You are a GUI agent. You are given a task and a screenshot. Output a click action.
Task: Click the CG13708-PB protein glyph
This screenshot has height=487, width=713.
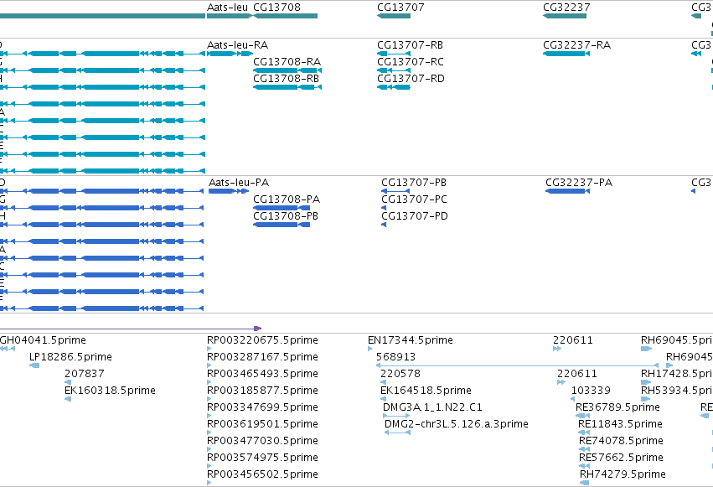coord(282,225)
